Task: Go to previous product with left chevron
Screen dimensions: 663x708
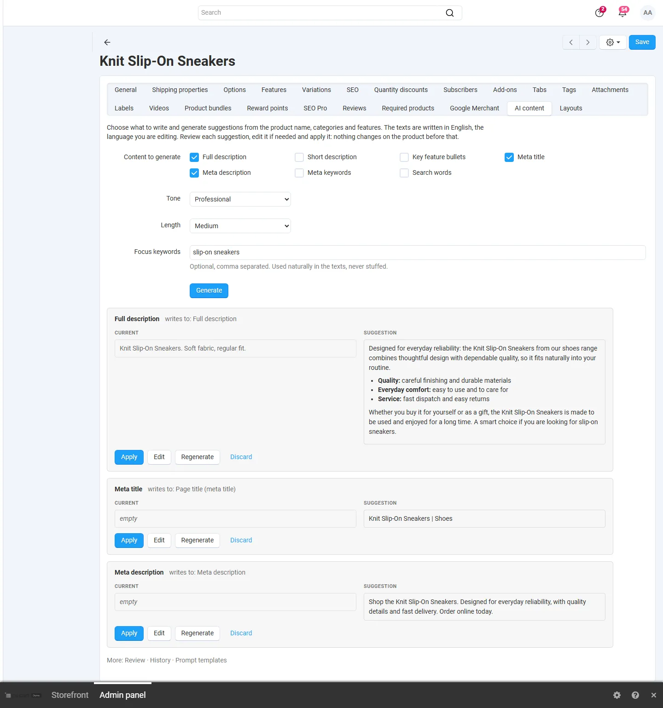Action: [571, 42]
